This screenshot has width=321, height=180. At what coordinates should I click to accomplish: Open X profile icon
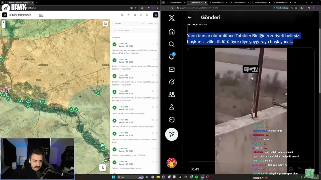coord(172,107)
